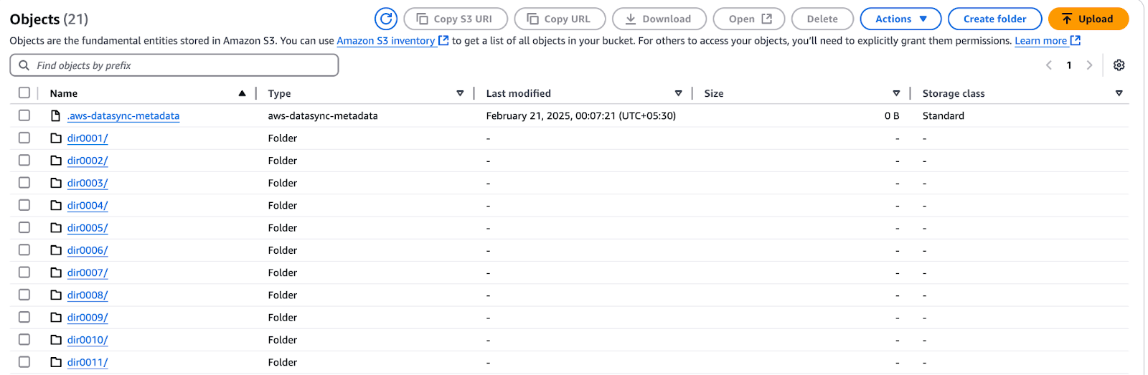Check the dir0008/ row checkbox
This screenshot has width=1148, height=375.
[x=24, y=294]
